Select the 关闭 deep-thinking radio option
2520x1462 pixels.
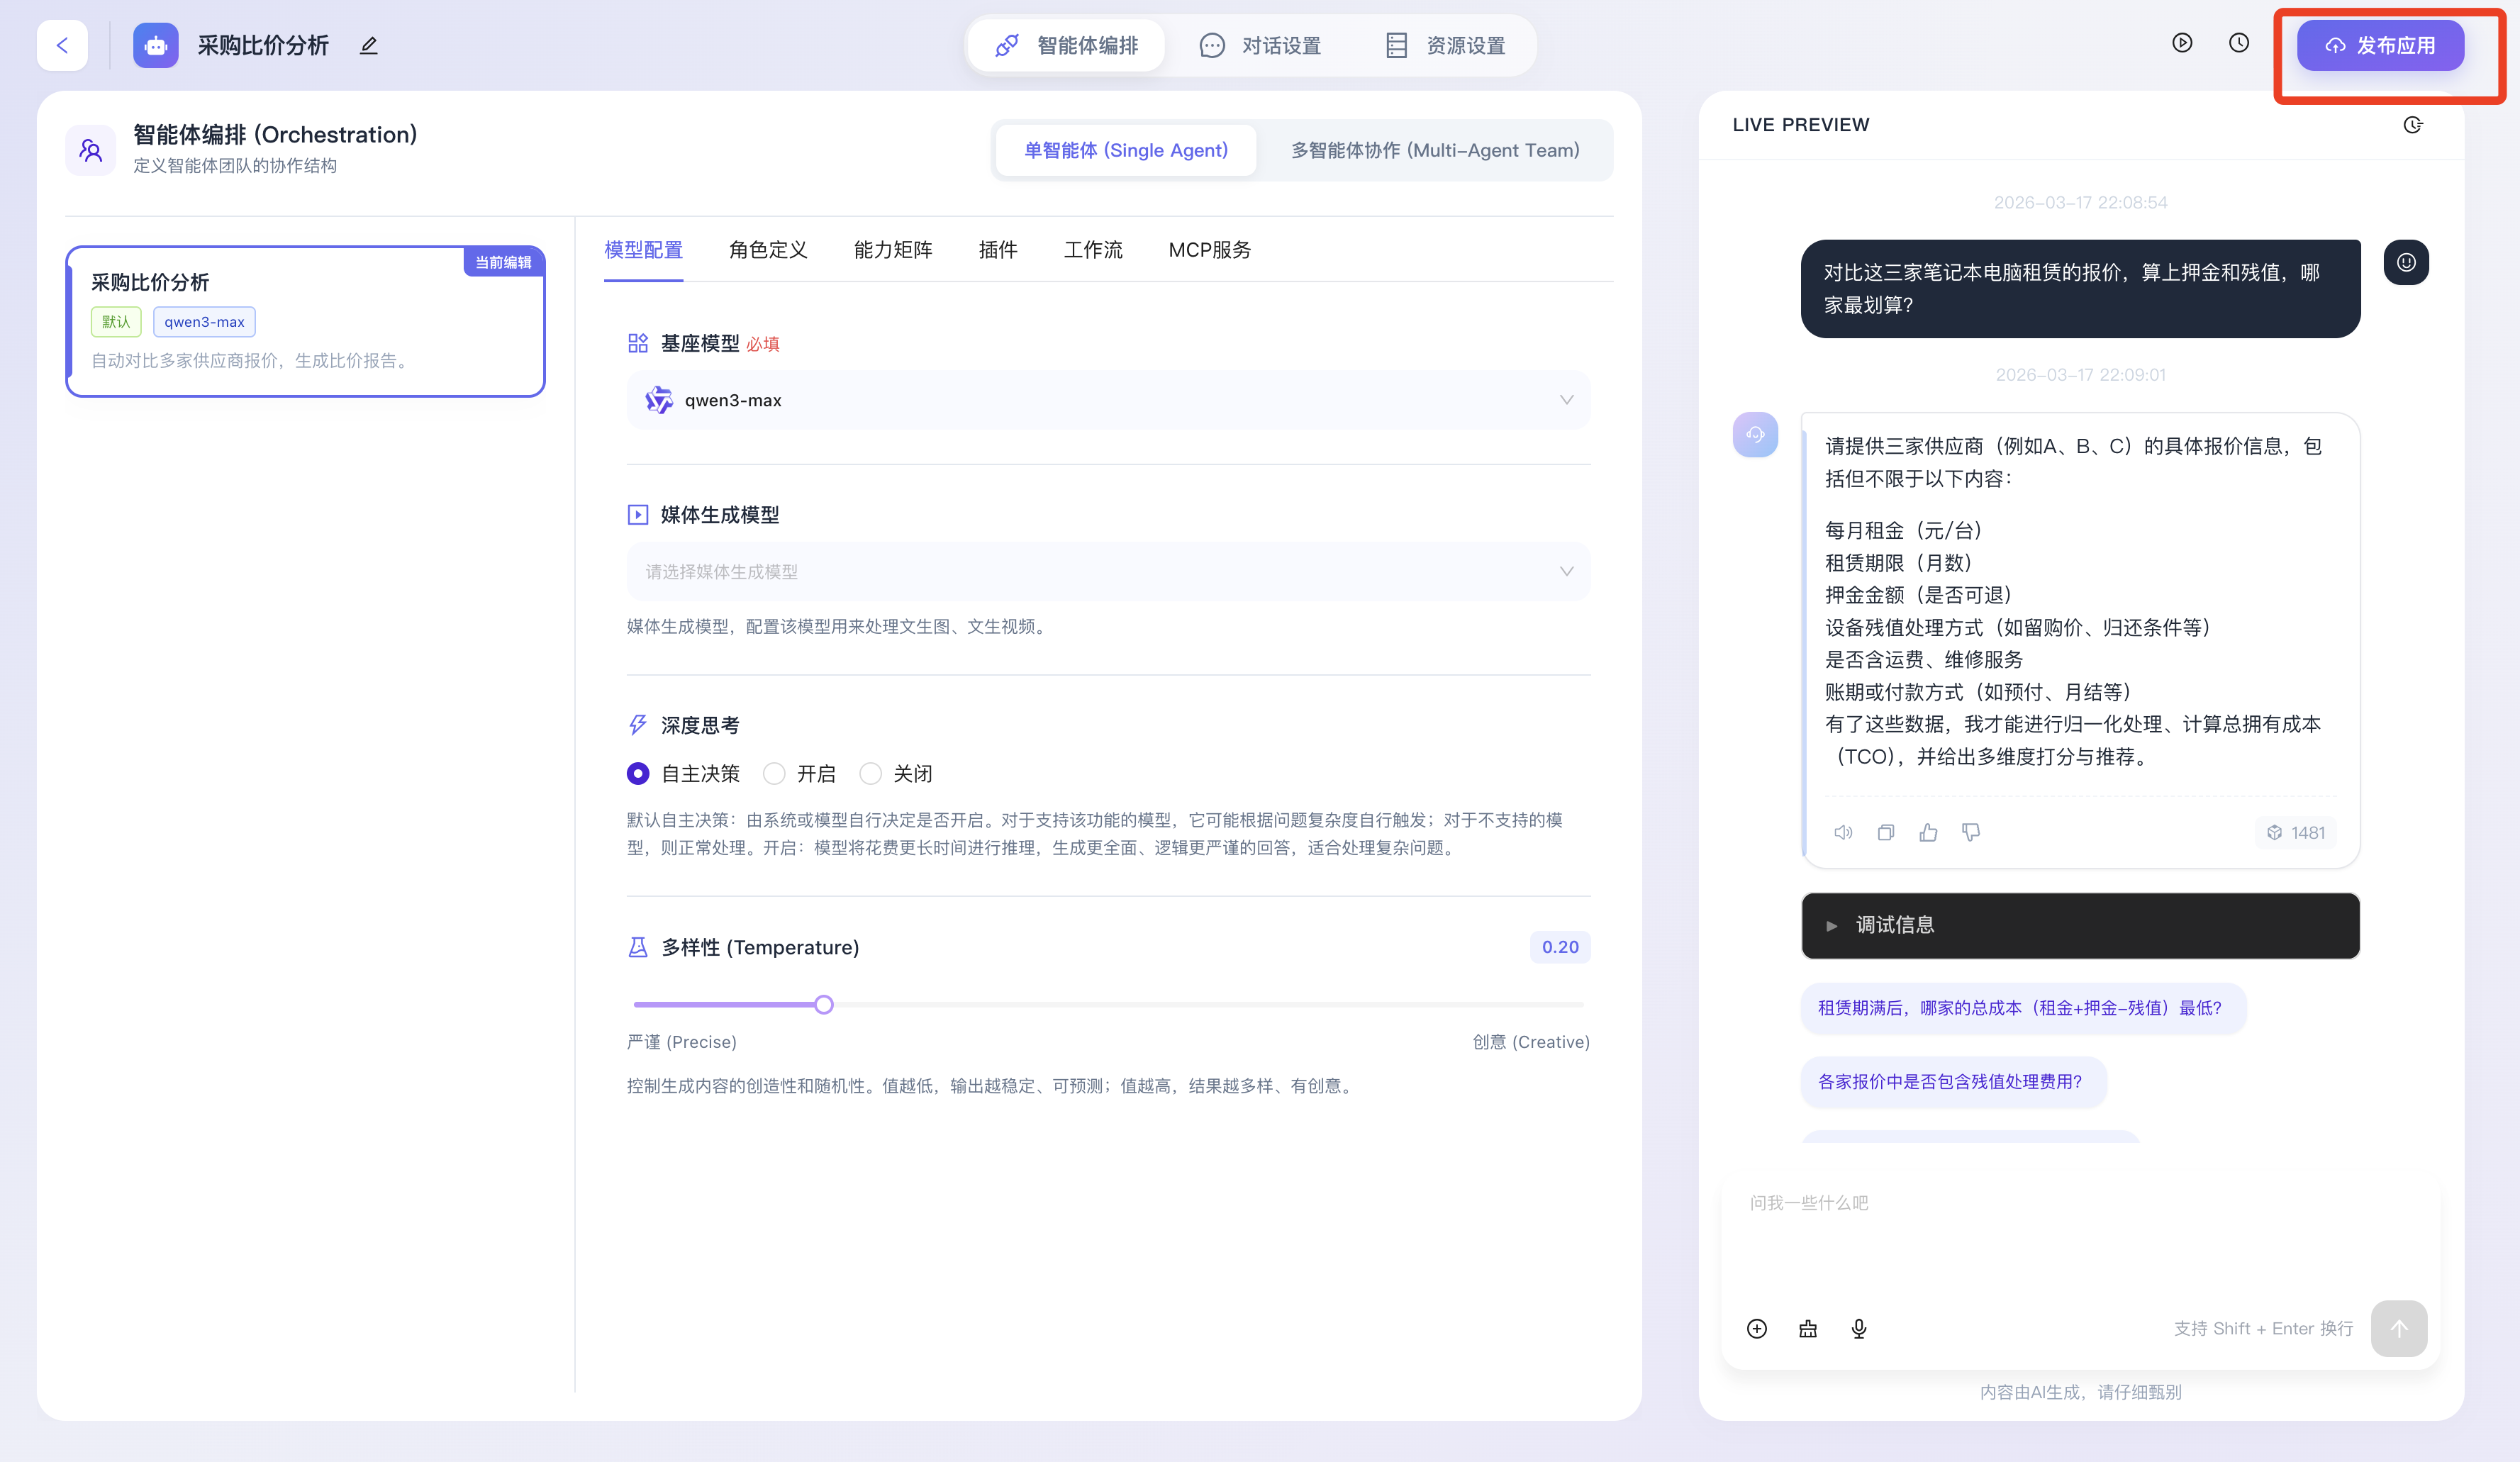tap(871, 773)
